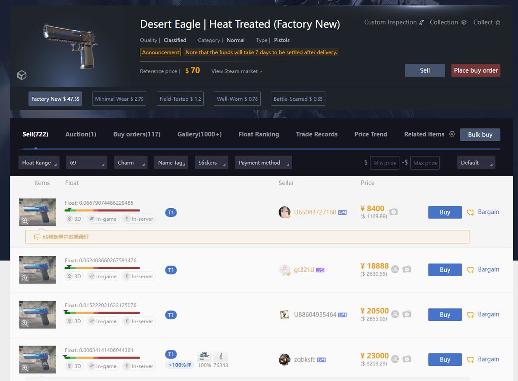Select Battle-Scarred $ 0.65 option
The width and height of the screenshot is (518, 381).
point(298,98)
